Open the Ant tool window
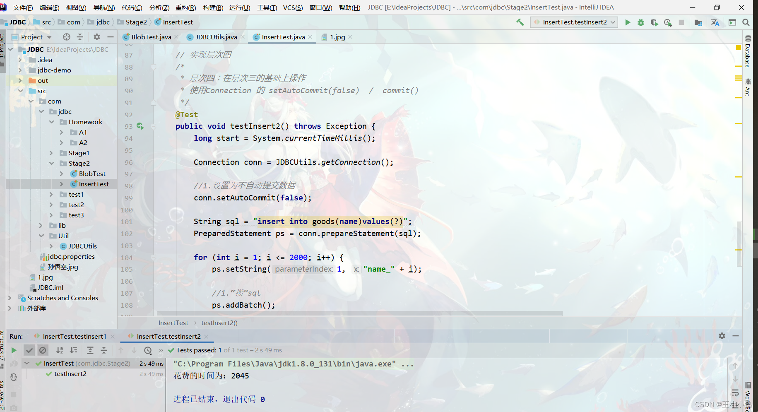 click(748, 87)
